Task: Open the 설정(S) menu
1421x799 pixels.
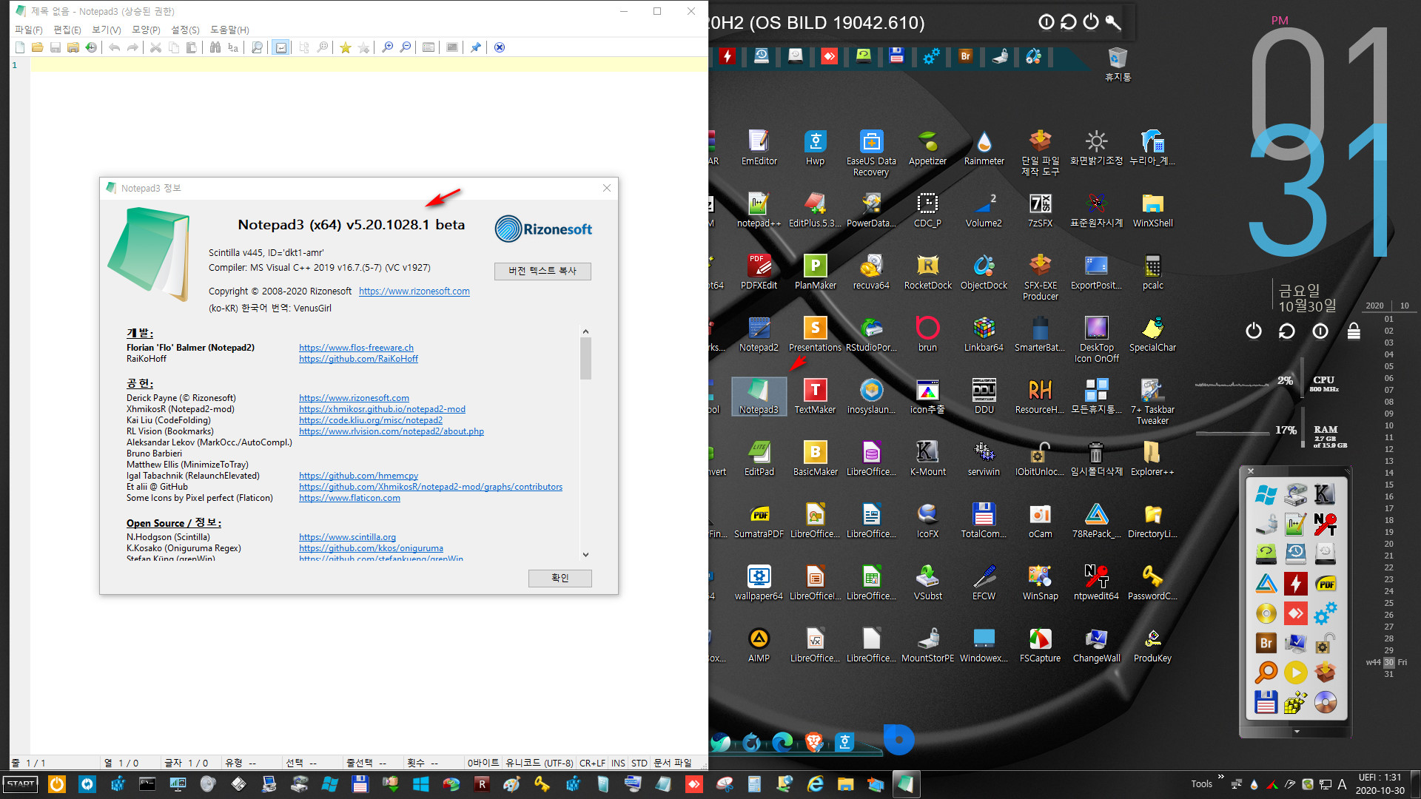Action: click(185, 30)
